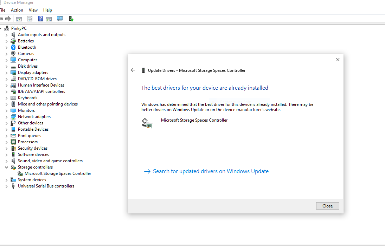The image size is (385, 246).
Task: Click the Network adapters icon
Action: [x=13, y=117]
